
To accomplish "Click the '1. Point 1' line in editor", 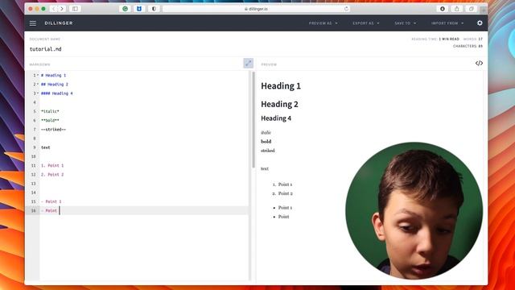I will click(52, 165).
